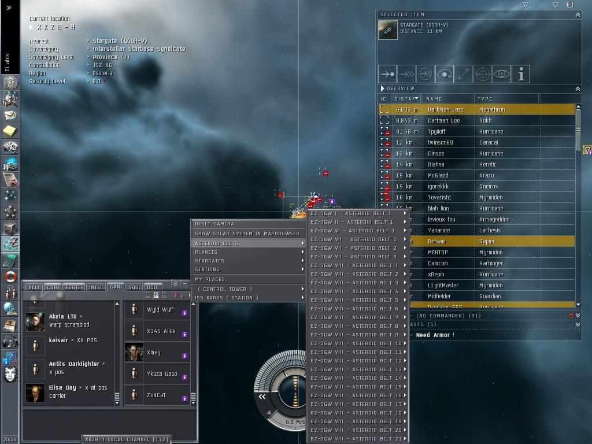Image resolution: width=592 pixels, height=444 pixels.
Task: Open the Planets submenu
Action: (x=248, y=252)
